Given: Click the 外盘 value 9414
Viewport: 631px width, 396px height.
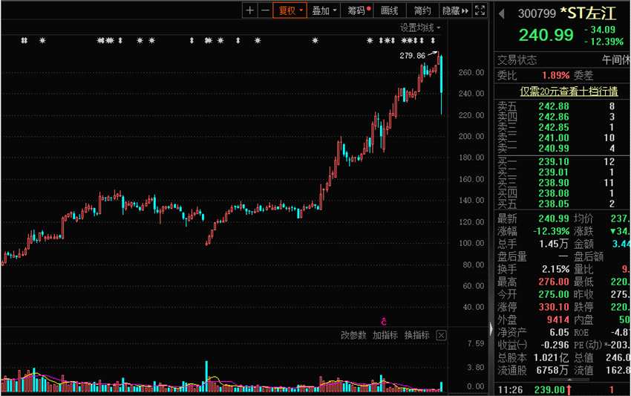Looking at the screenshot, I should pos(558,319).
